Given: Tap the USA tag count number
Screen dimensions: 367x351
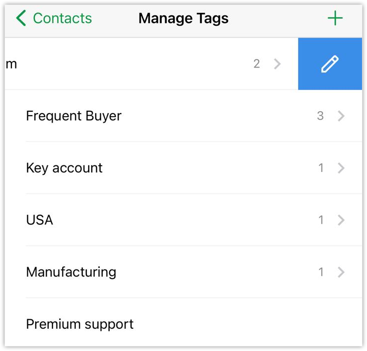Looking at the screenshot, I should [321, 220].
